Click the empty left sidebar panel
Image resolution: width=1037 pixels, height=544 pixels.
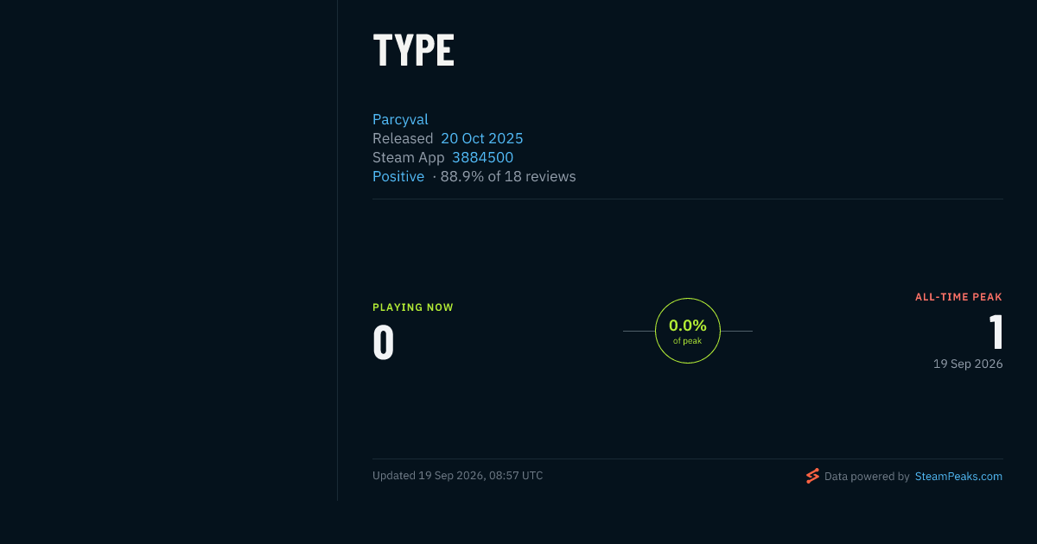pyautogui.click(x=169, y=250)
